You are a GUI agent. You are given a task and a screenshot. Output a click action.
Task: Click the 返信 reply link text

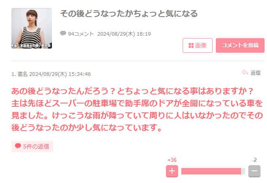point(255,73)
